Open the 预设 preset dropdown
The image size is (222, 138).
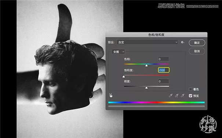[148, 42]
